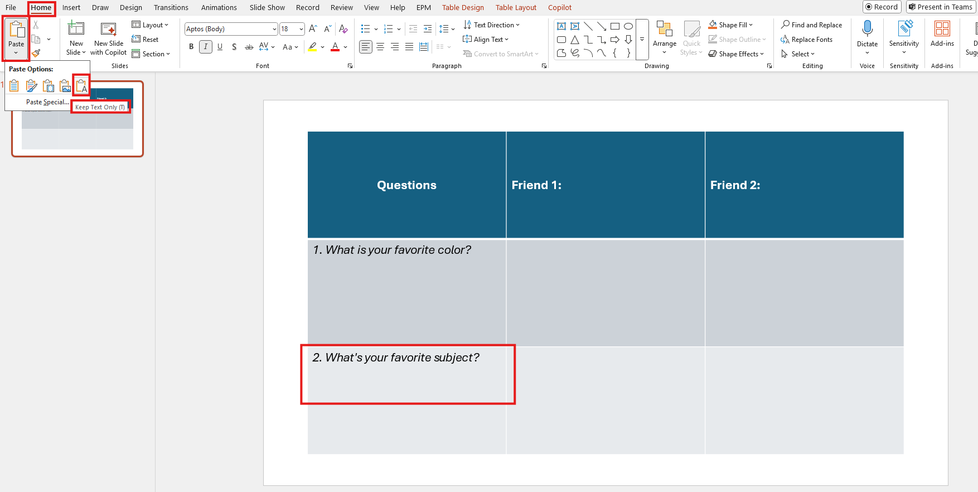
Task: Expand the Shape Fill menu
Action: 730,25
